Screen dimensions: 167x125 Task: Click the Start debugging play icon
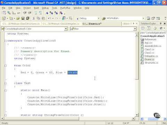[x=78, y=18]
